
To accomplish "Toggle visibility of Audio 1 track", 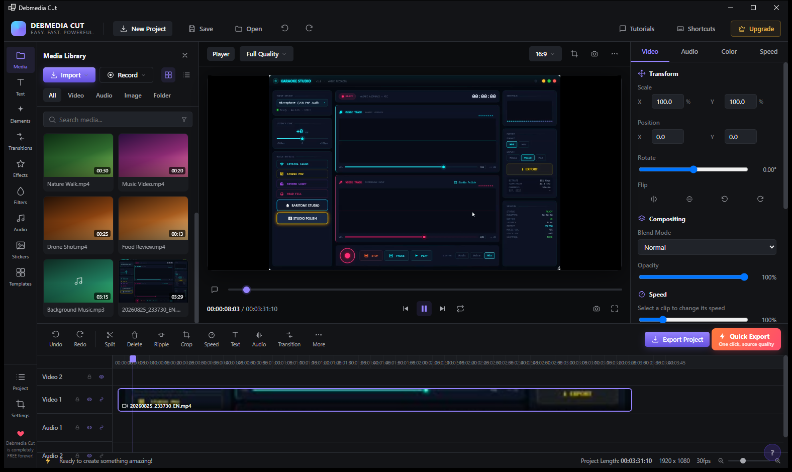I will pyautogui.click(x=89, y=428).
